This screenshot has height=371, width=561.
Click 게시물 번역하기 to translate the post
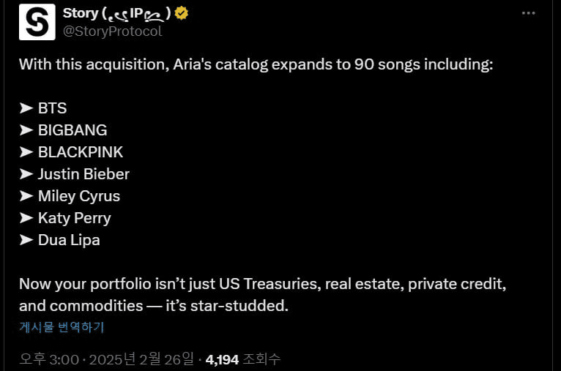pos(62,327)
